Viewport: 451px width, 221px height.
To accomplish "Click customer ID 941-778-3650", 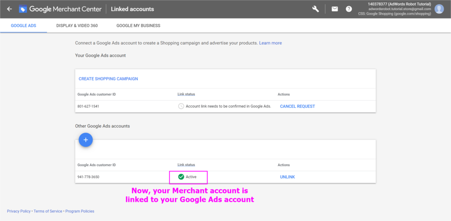I will [x=88, y=177].
